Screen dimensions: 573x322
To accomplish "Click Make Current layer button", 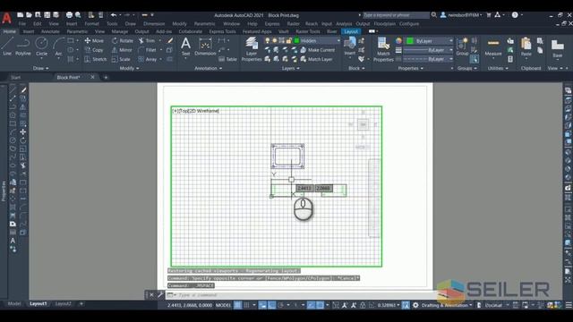I will click(x=318, y=50).
